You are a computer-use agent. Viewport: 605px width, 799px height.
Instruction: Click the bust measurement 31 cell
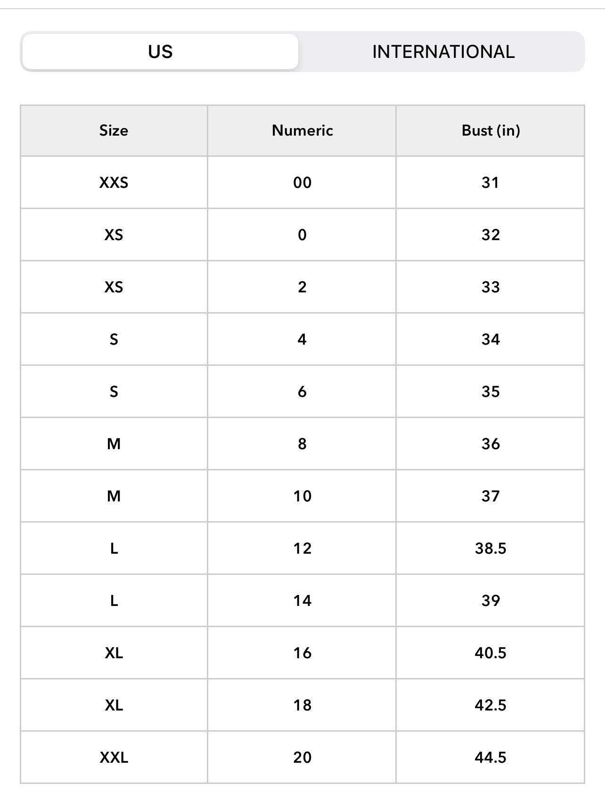491,183
